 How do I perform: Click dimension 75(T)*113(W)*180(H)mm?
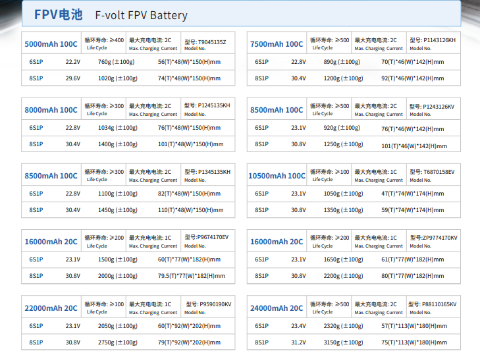coord(414,342)
